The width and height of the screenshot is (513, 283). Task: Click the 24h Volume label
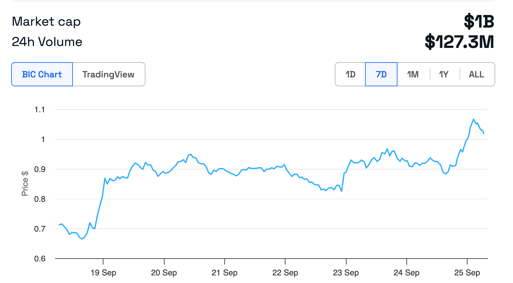point(47,42)
